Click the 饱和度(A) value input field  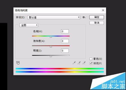(x=65, y=41)
